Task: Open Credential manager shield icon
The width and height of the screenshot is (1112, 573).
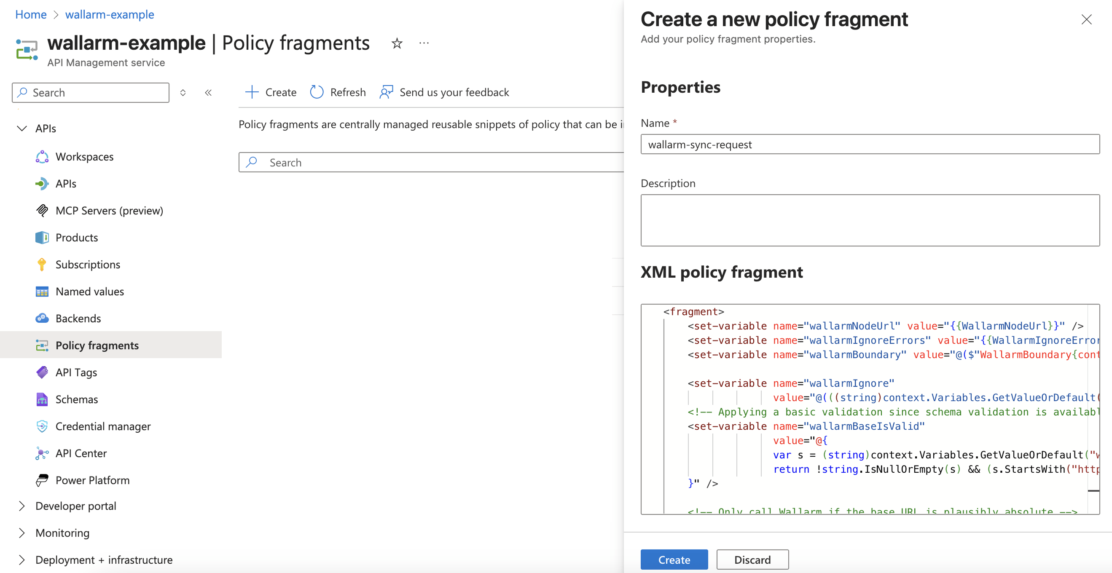Action: pos(42,426)
